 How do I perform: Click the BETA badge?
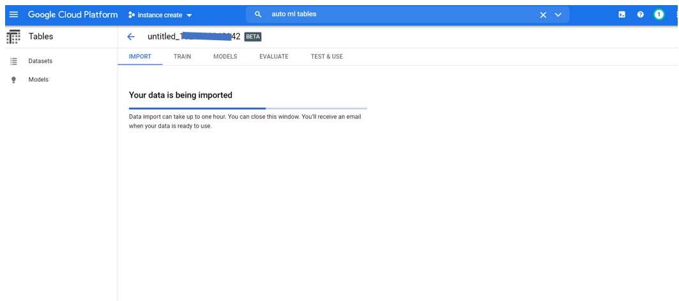click(x=253, y=37)
